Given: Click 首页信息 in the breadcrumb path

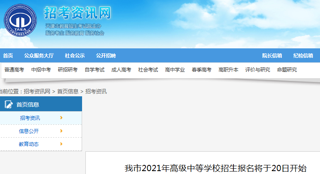Looking at the screenshot, I should click(68, 91).
